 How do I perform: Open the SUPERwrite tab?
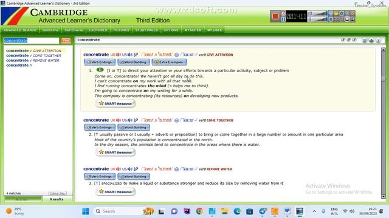click(x=74, y=30)
